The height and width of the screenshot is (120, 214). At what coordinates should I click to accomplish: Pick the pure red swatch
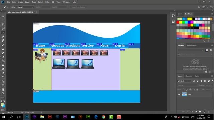point(178,22)
